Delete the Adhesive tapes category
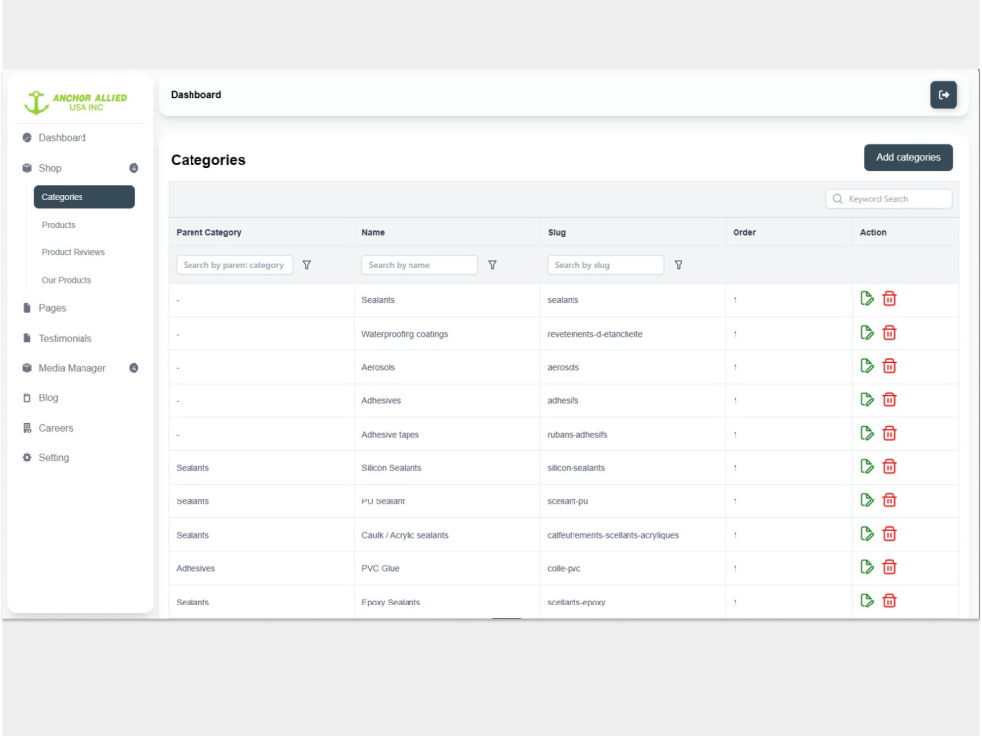This screenshot has width=982, height=736. tap(889, 433)
